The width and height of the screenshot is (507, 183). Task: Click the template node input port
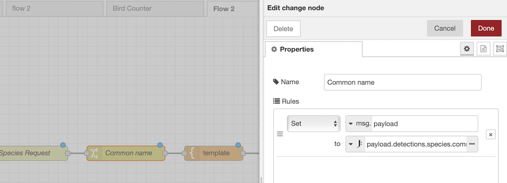coord(184,153)
